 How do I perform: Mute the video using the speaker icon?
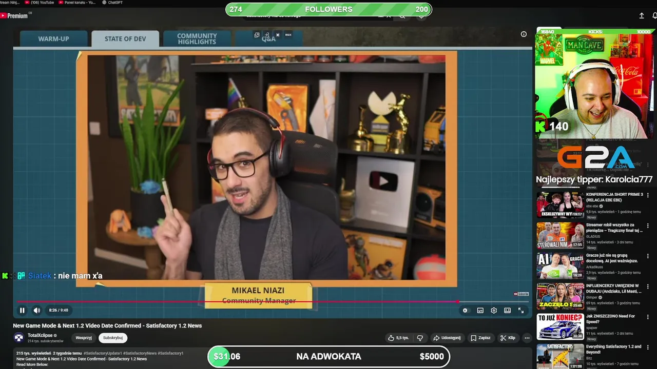(x=36, y=310)
